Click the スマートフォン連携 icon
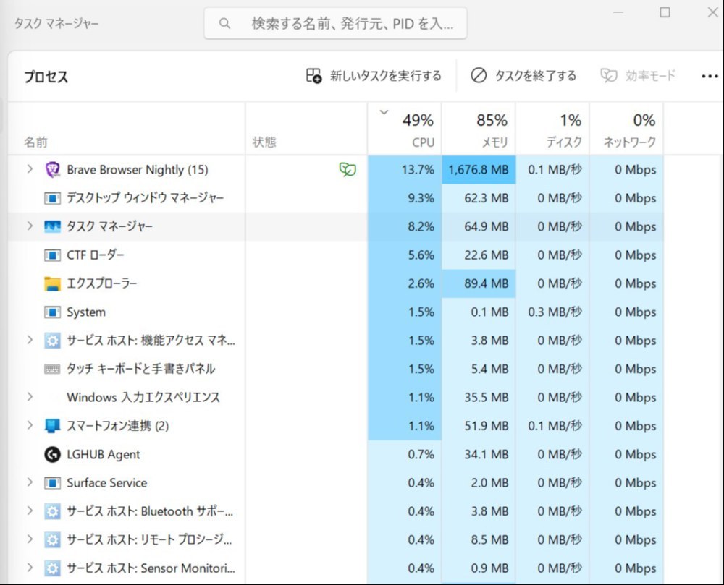Image resolution: width=724 pixels, height=585 pixels. point(52,426)
